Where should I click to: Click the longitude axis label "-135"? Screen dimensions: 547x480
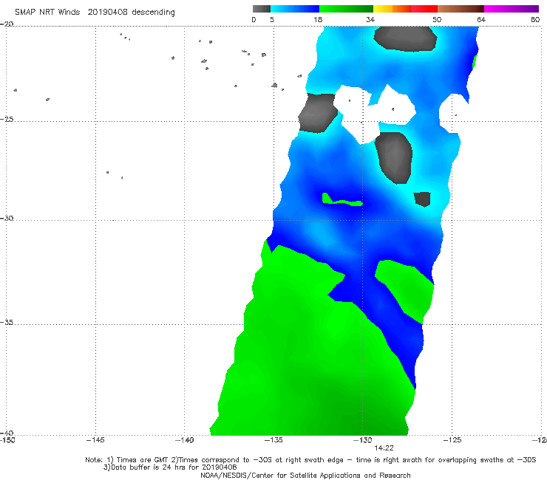tap(273, 440)
